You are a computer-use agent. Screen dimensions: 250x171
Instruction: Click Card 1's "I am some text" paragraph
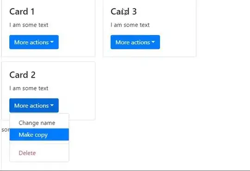coord(29,25)
